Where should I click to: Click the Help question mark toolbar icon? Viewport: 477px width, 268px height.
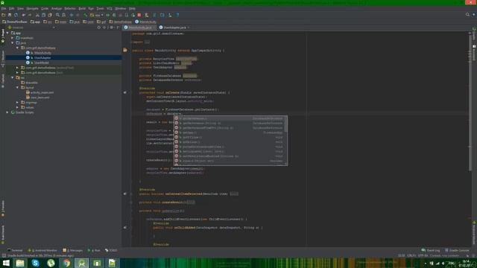point(177,15)
